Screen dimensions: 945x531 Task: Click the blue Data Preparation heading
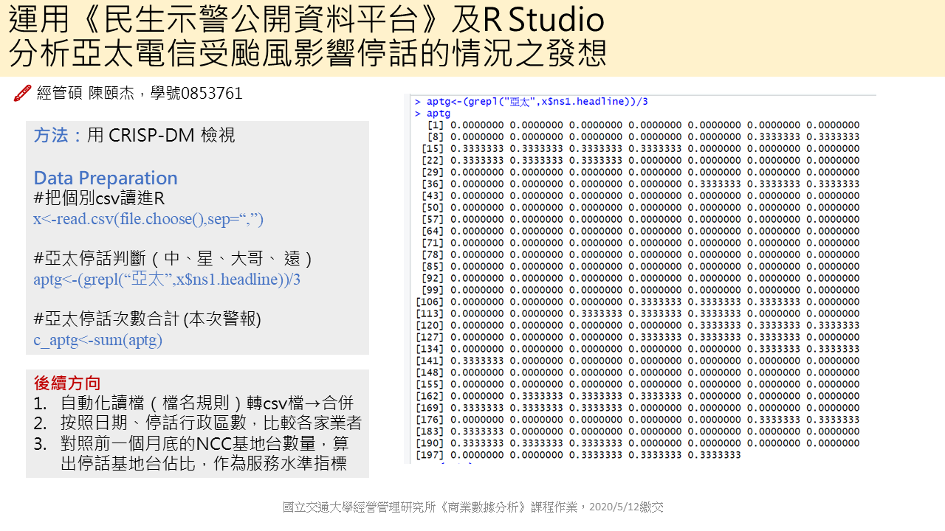click(x=106, y=178)
